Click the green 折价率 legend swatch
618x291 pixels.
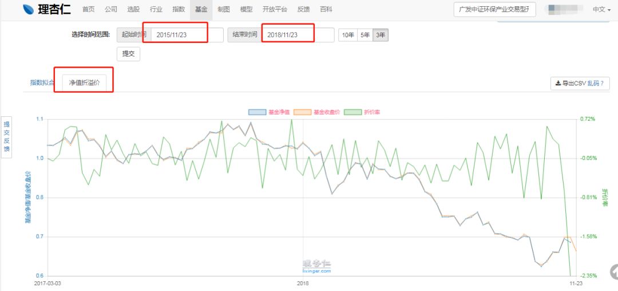click(x=352, y=112)
